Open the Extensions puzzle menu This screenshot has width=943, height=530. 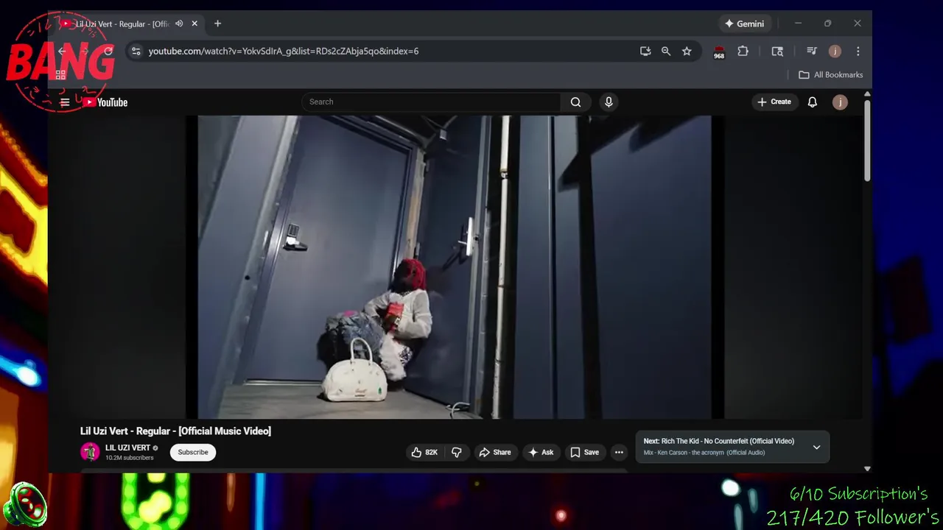point(743,51)
